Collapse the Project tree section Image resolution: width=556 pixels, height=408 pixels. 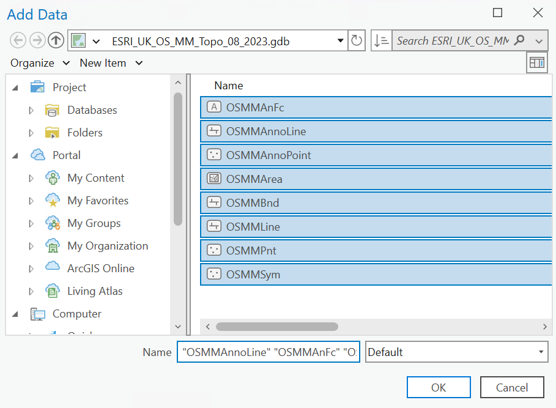point(15,87)
